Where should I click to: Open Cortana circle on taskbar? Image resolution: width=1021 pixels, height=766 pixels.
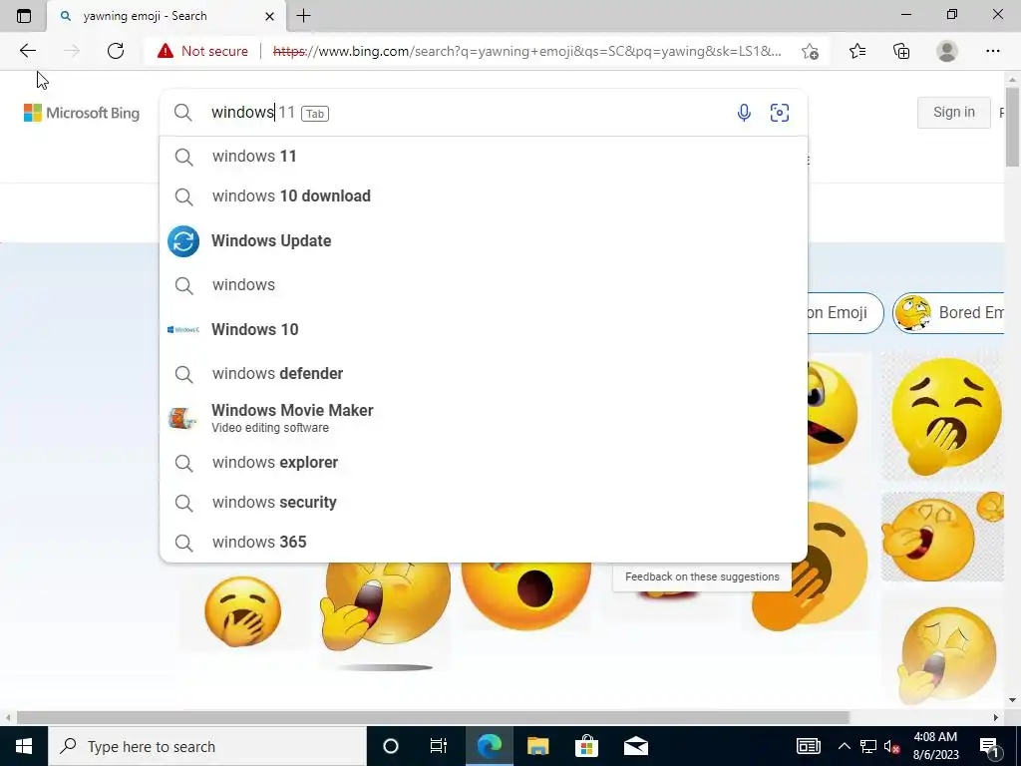pos(391,746)
